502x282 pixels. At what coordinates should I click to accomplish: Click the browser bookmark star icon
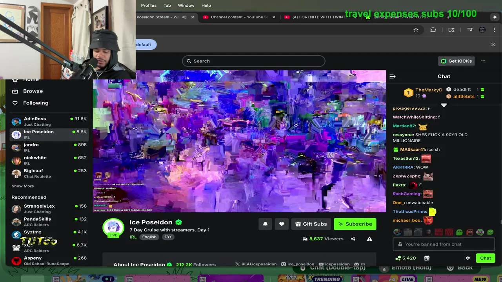[416, 30]
